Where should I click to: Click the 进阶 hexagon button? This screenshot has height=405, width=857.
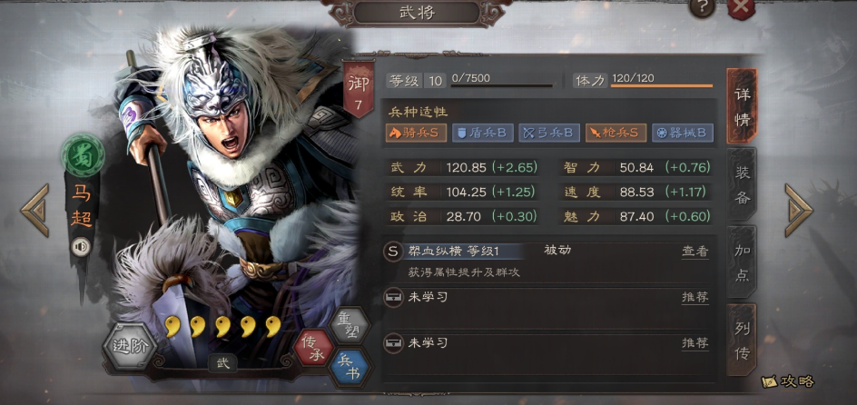coord(130,346)
